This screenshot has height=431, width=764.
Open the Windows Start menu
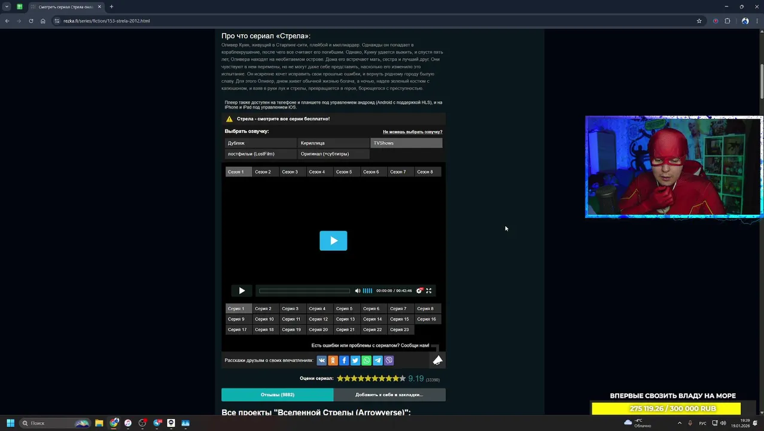pyautogui.click(x=10, y=423)
